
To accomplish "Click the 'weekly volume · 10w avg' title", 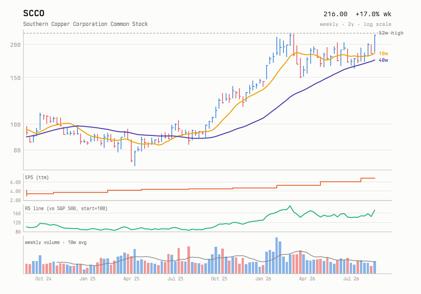I will pos(56,242).
